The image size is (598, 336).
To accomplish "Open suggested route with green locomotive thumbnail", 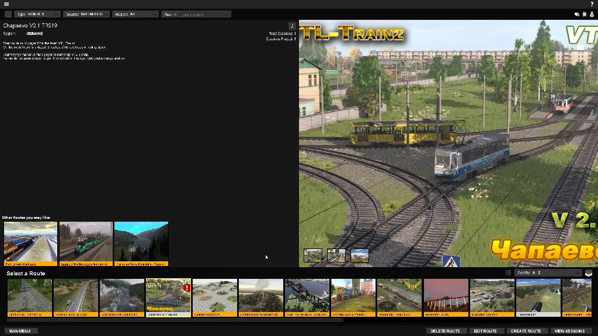I will tap(86, 244).
